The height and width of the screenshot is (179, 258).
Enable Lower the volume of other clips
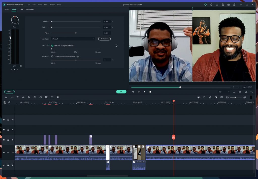pyautogui.click(x=52, y=56)
